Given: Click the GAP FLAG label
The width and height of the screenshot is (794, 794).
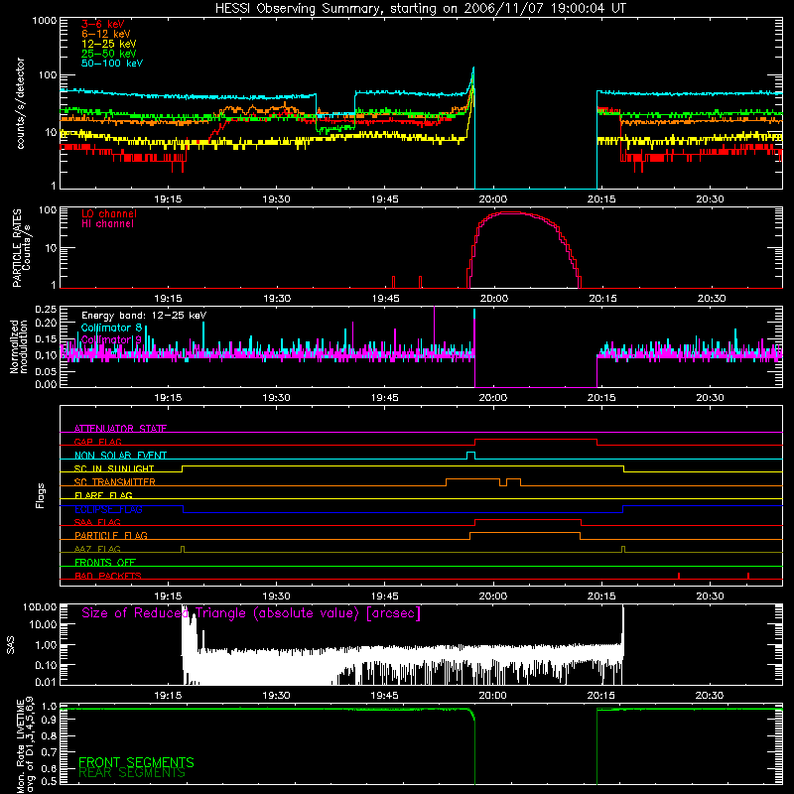Looking at the screenshot, I should coord(97,442).
